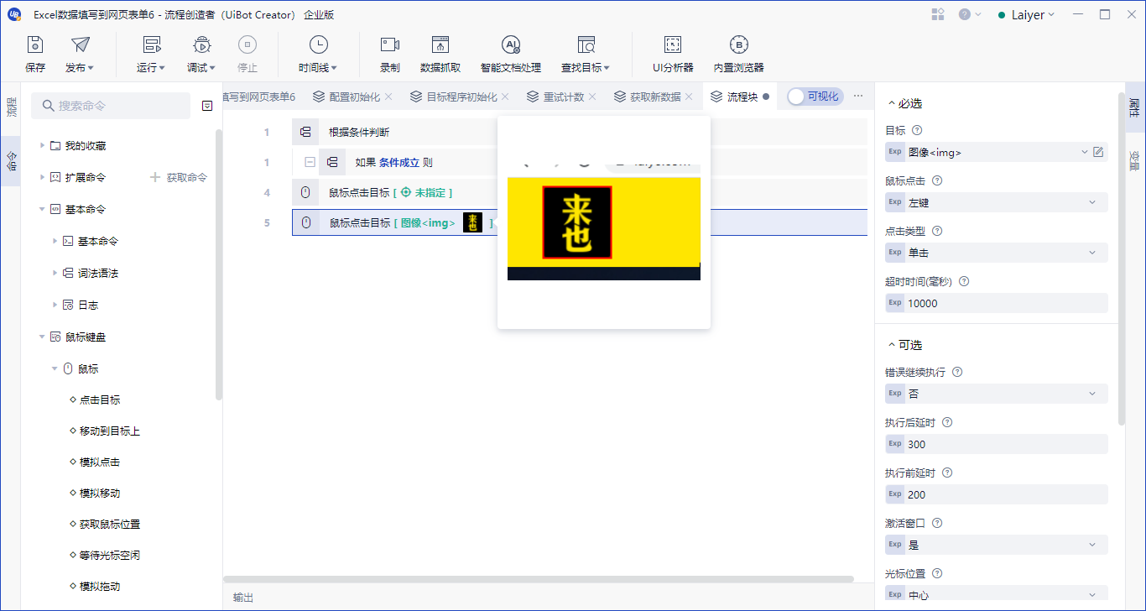
Task: Click the help question mark in title bar
Action: (x=965, y=14)
